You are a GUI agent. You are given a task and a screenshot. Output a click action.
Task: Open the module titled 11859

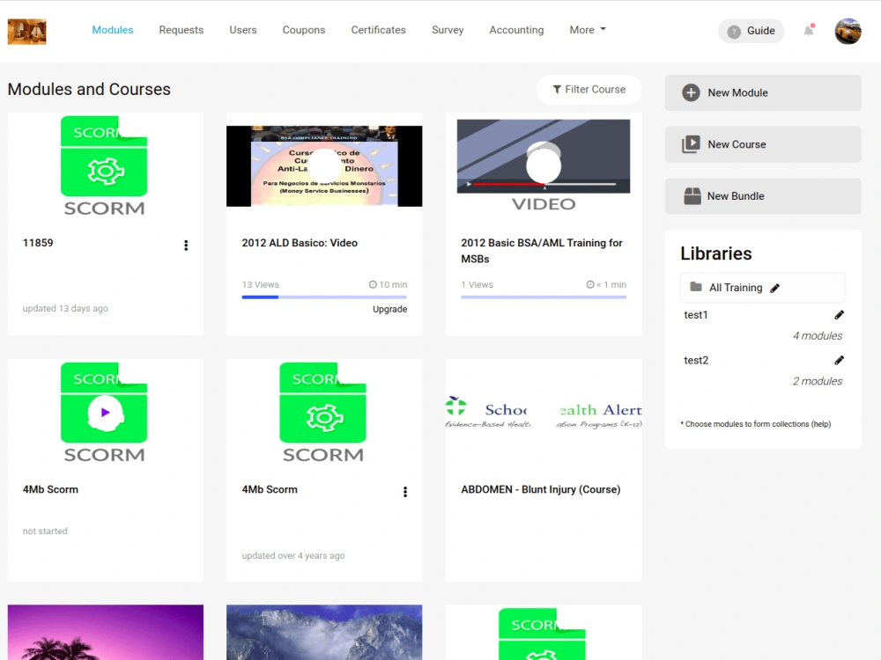[x=38, y=243]
